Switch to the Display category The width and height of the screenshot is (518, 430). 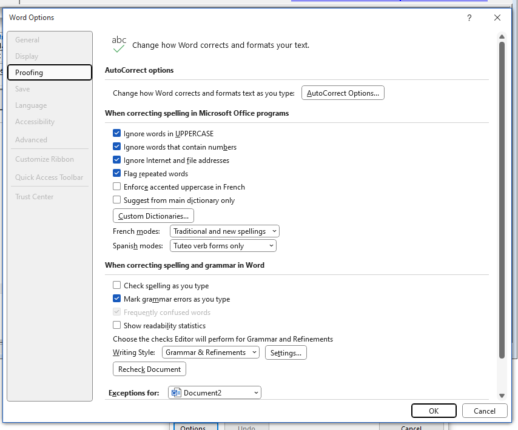coord(50,56)
